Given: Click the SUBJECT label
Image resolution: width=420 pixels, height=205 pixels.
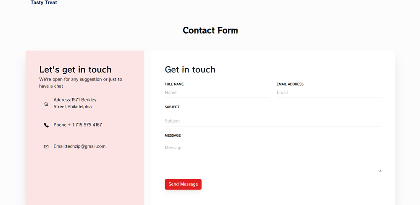Looking at the screenshot, I should (x=172, y=107).
